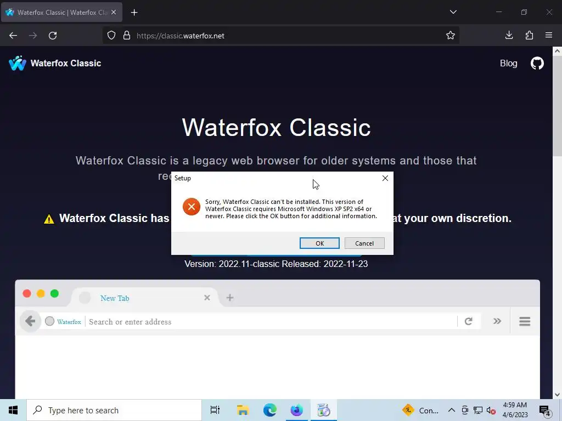This screenshot has width=562, height=421.
Task: Click OK in the Setup dialog
Action: [x=319, y=243]
